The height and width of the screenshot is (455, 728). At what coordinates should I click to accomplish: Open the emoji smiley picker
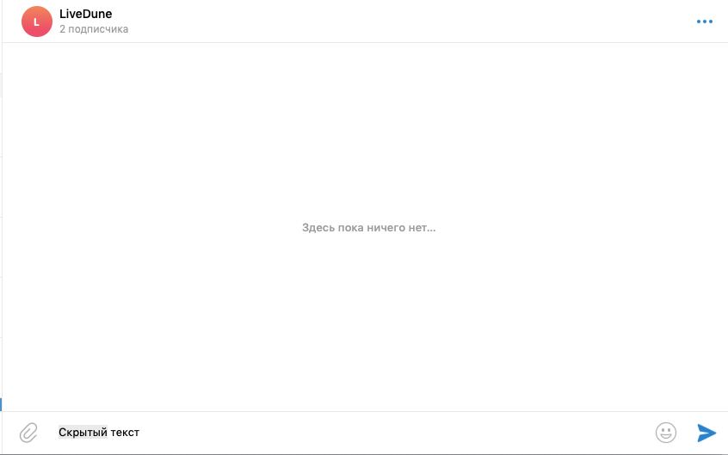(x=666, y=433)
